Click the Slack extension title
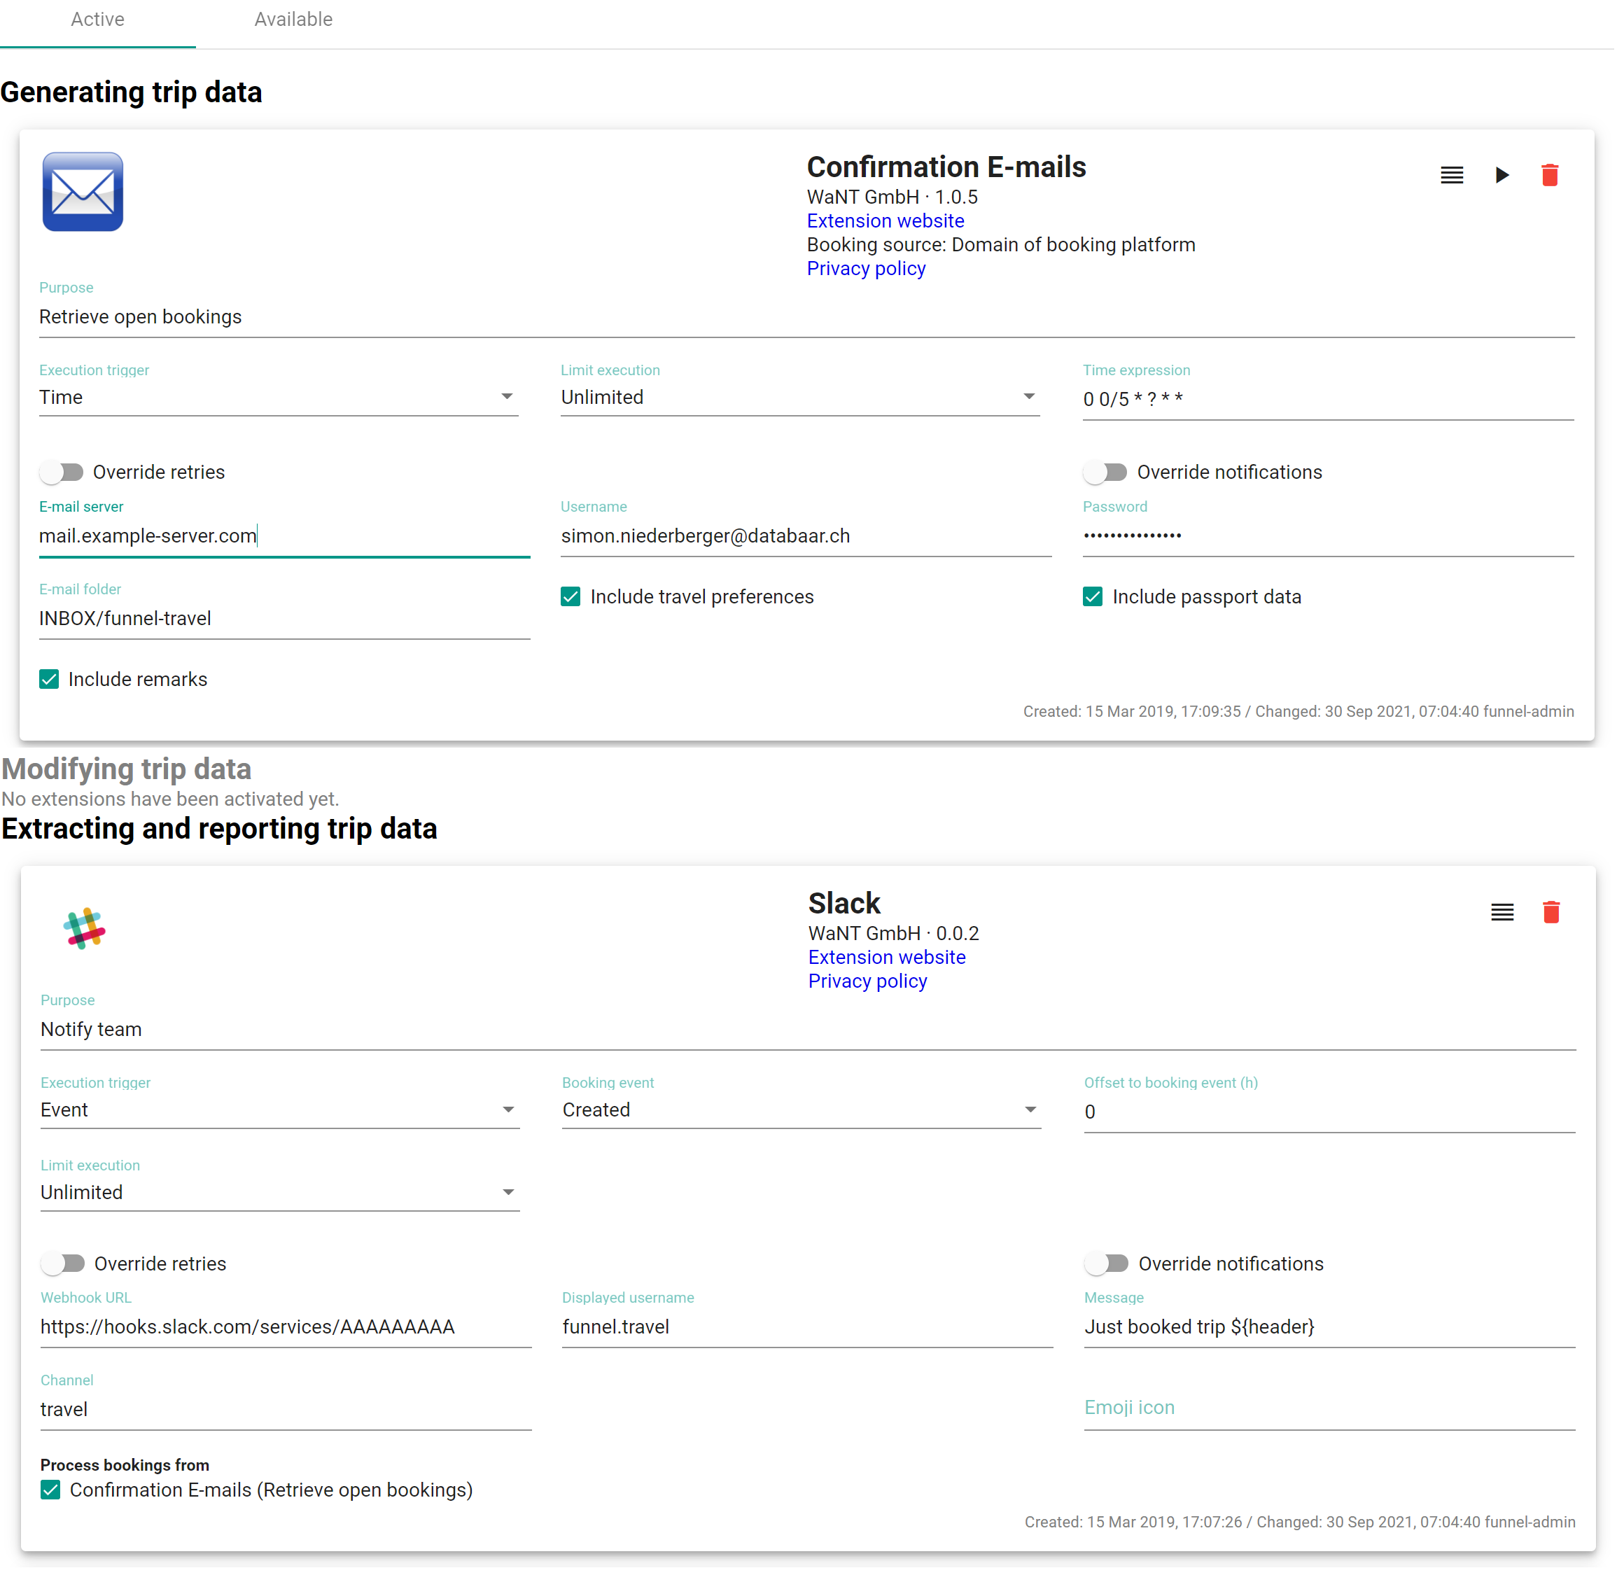The width and height of the screenshot is (1617, 1575). (x=846, y=904)
